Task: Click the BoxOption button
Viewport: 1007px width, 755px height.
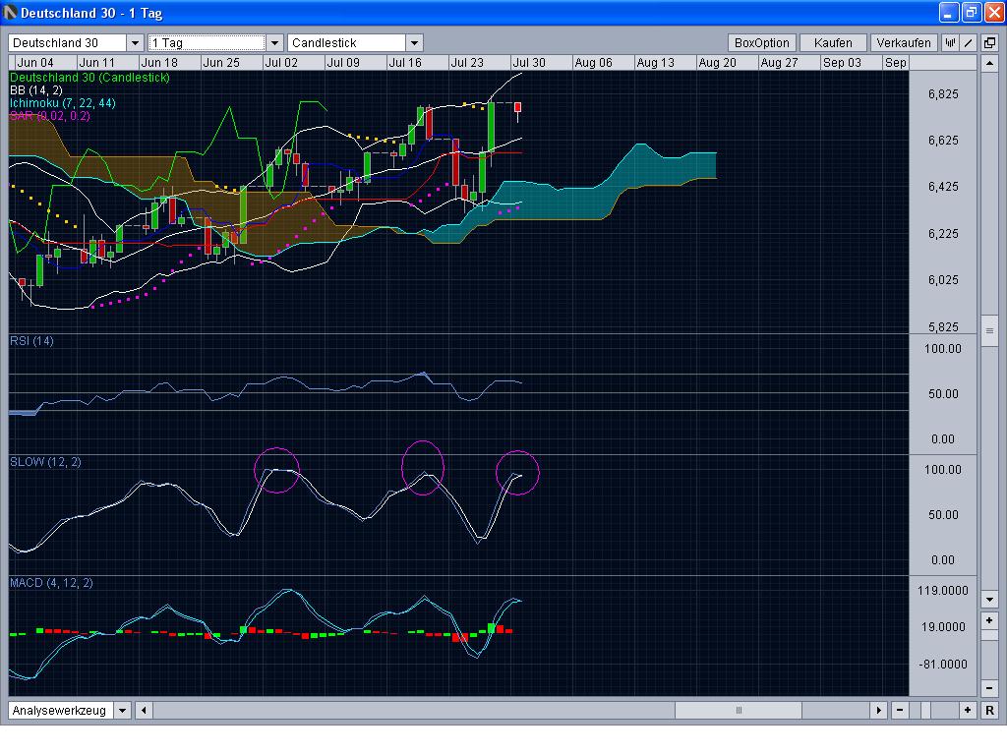Action: coord(762,43)
